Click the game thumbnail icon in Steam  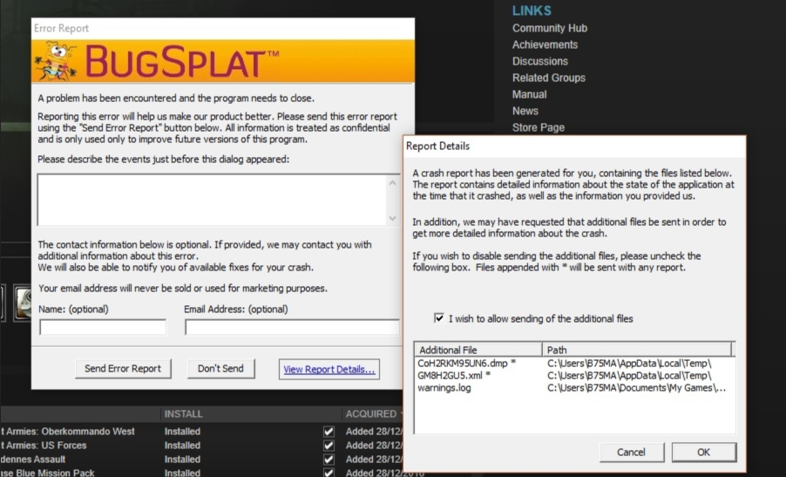click(23, 303)
